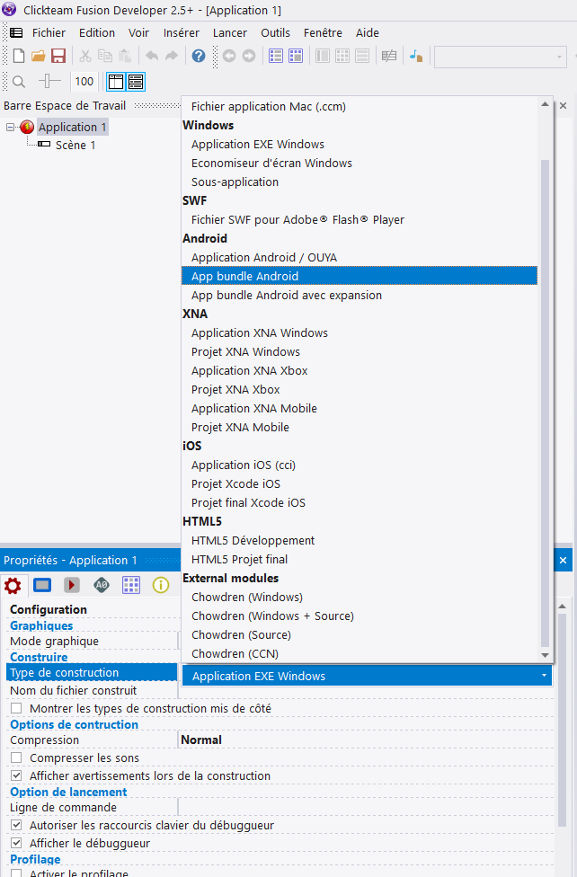The height and width of the screenshot is (877, 577).
Task: Click the New file icon
Action: pyautogui.click(x=19, y=56)
